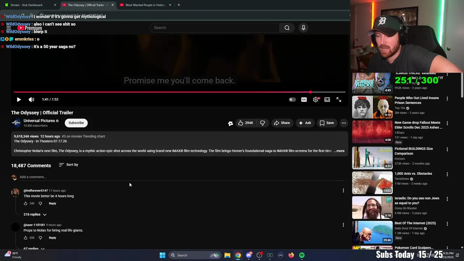
Task: Open OBS Studio from taskbar
Action: 259,255
